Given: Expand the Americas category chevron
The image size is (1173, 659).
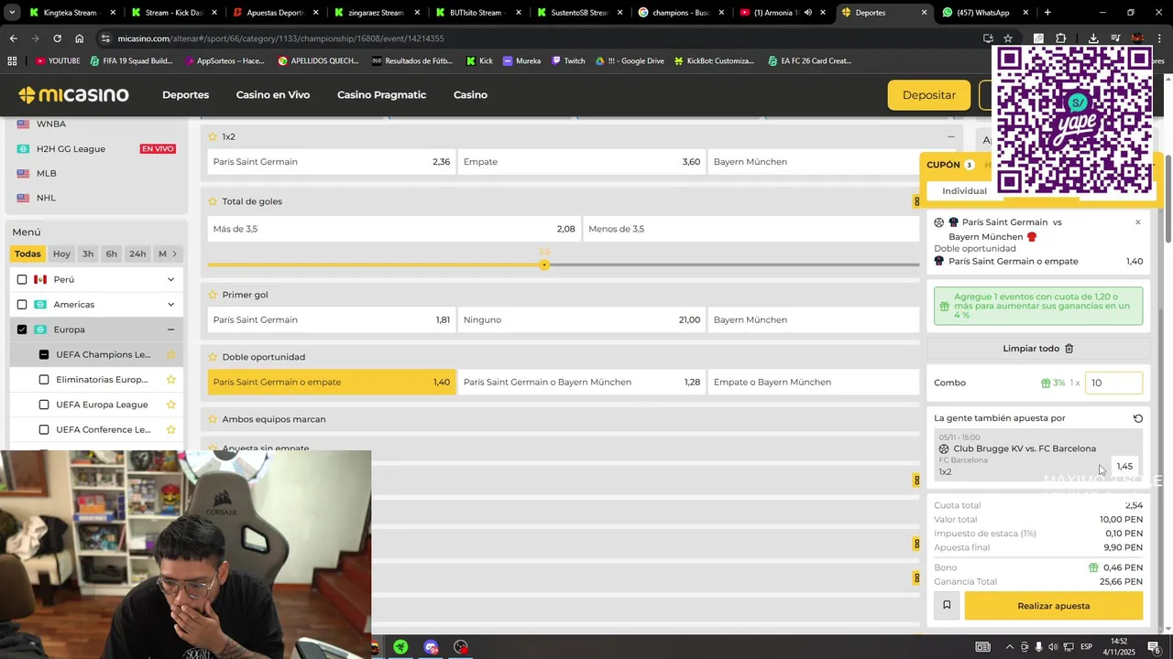Looking at the screenshot, I should [x=170, y=304].
